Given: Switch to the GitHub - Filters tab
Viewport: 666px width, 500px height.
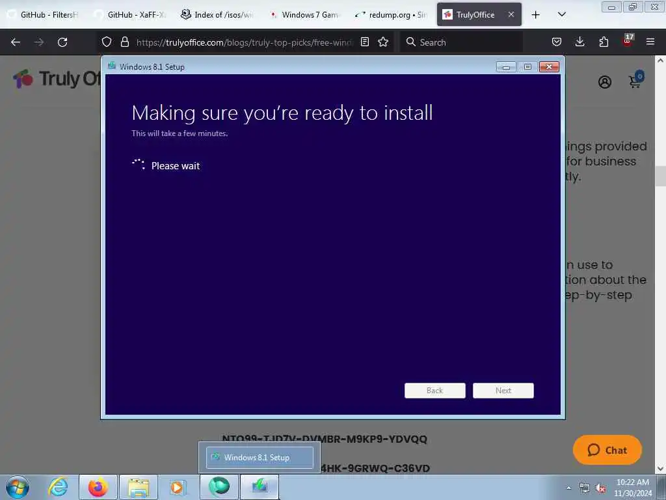Looking at the screenshot, I should pos(44,15).
